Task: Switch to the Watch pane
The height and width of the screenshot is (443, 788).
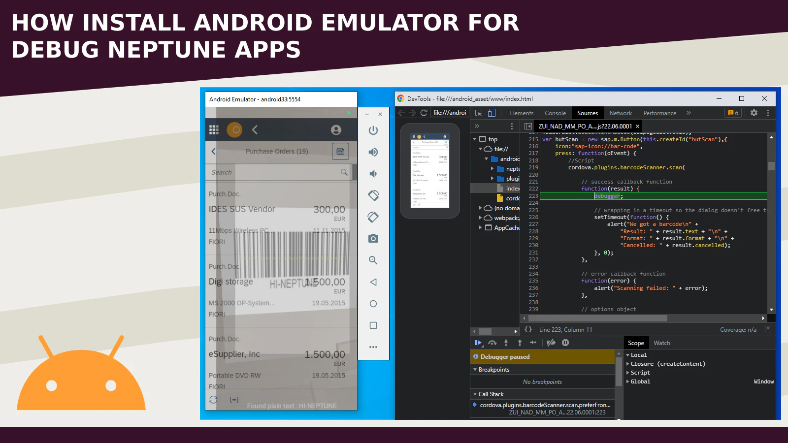Action: point(662,343)
